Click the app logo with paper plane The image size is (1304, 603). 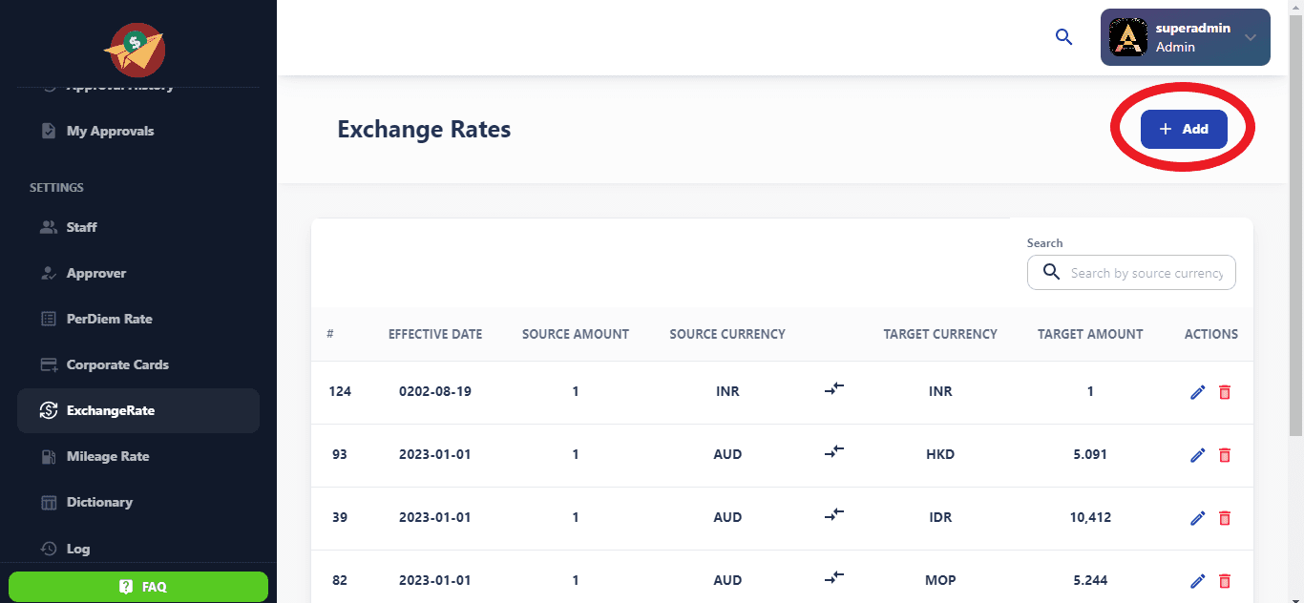pyautogui.click(x=136, y=50)
